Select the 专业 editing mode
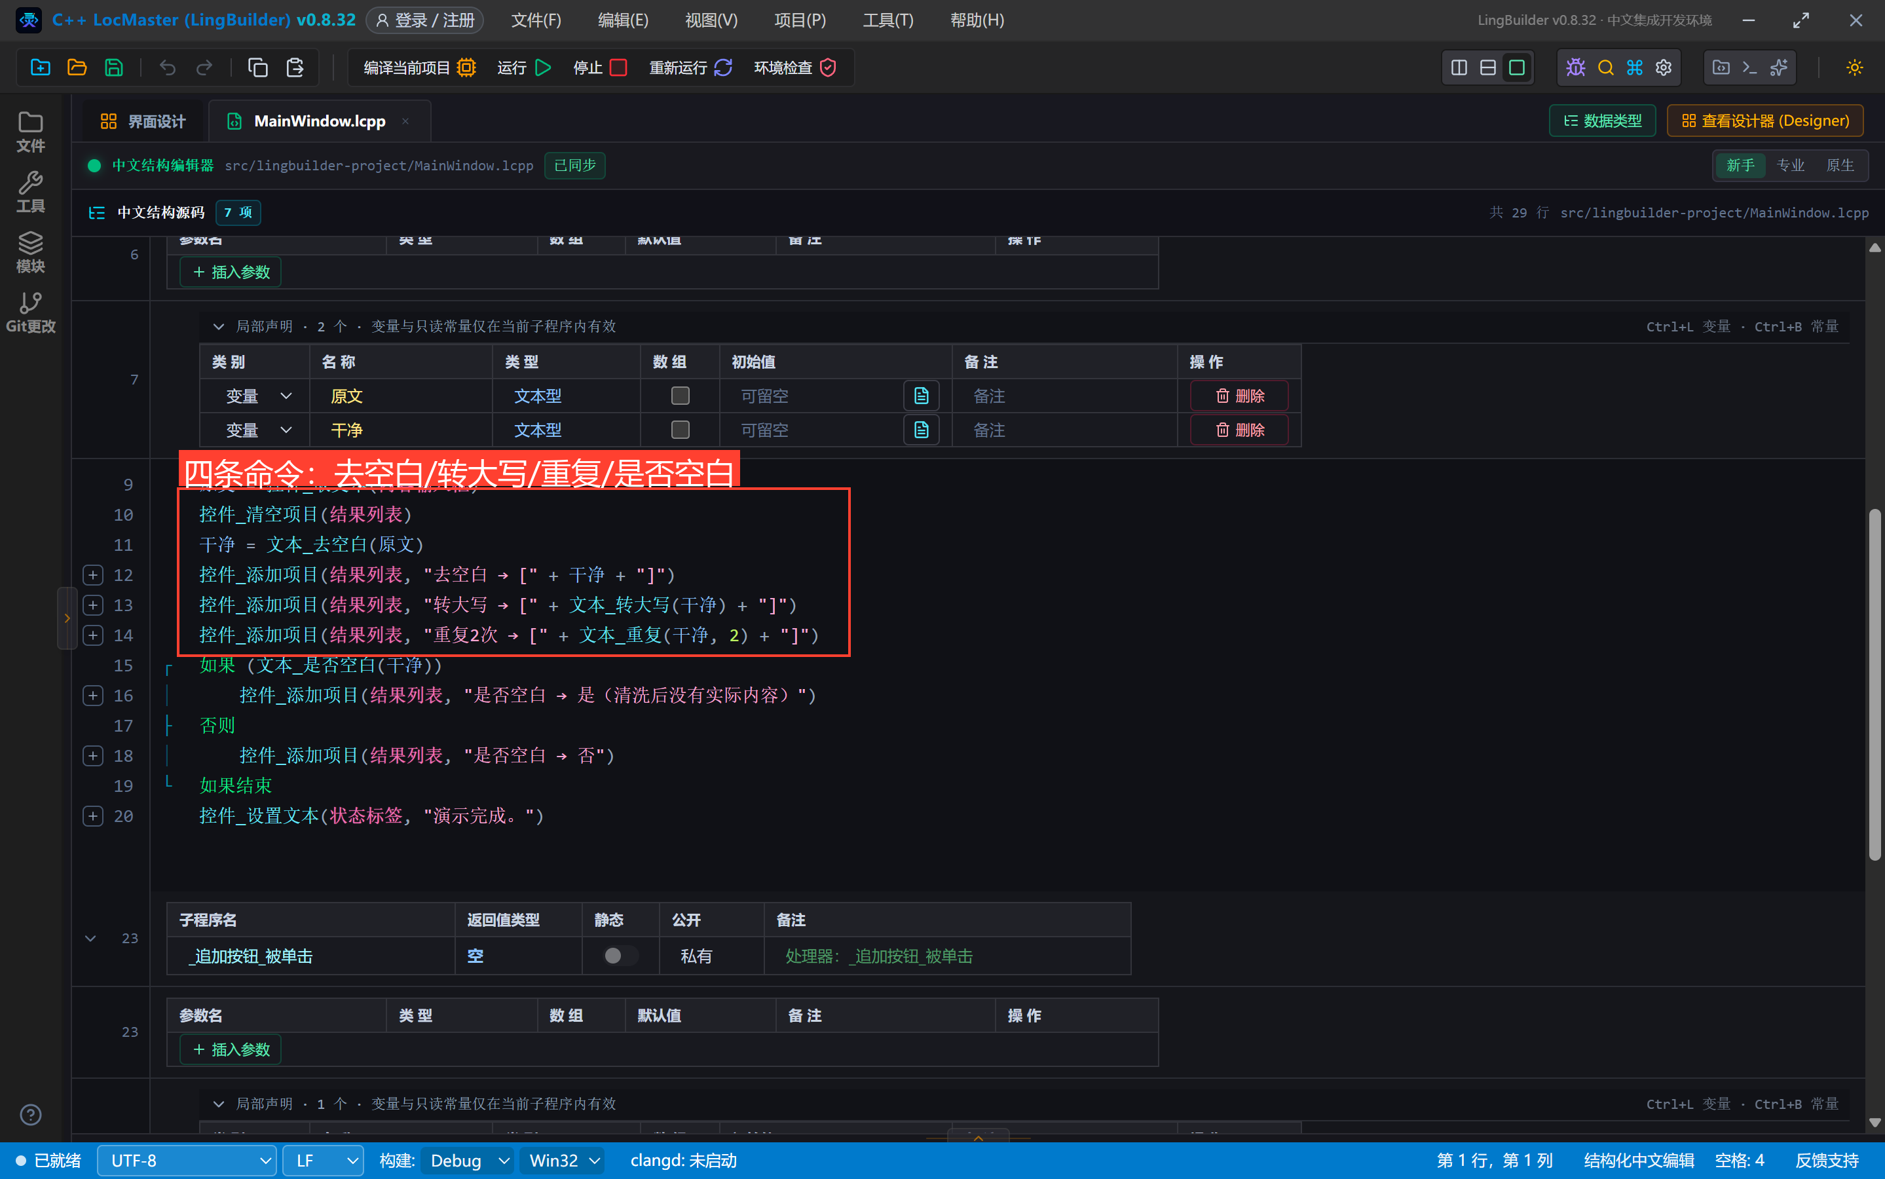Viewport: 1885px width, 1179px height. (x=1790, y=165)
